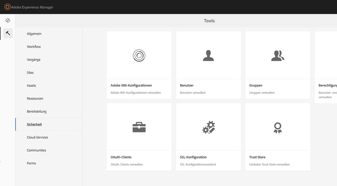This screenshot has height=186, width=337.
Task: Click 'OAuth-Clients verwalten' description text
Action: pos(127,164)
